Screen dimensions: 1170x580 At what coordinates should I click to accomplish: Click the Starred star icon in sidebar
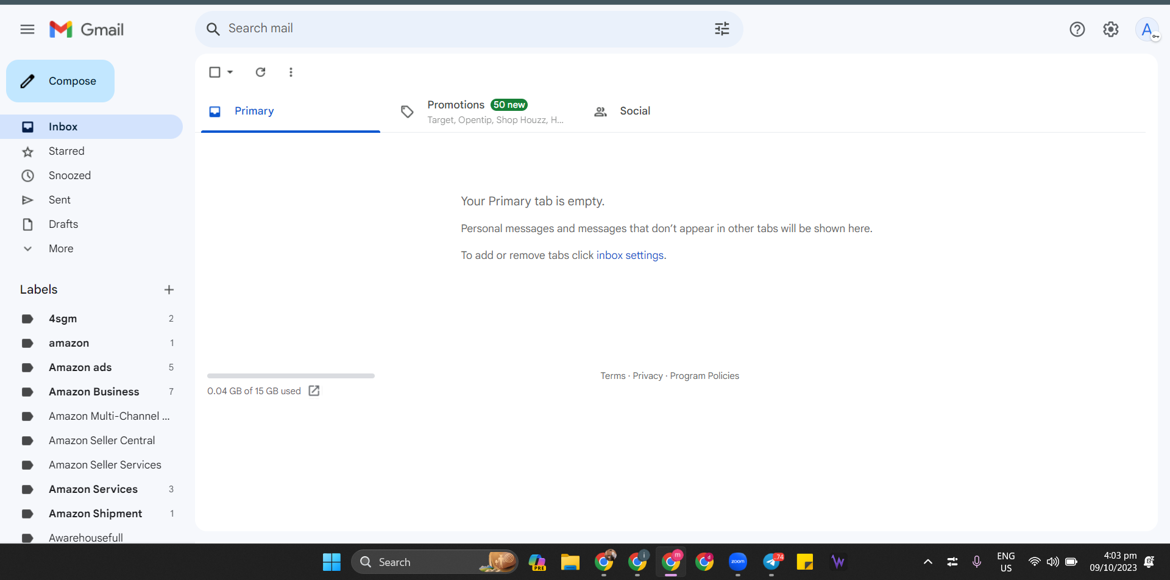click(27, 152)
